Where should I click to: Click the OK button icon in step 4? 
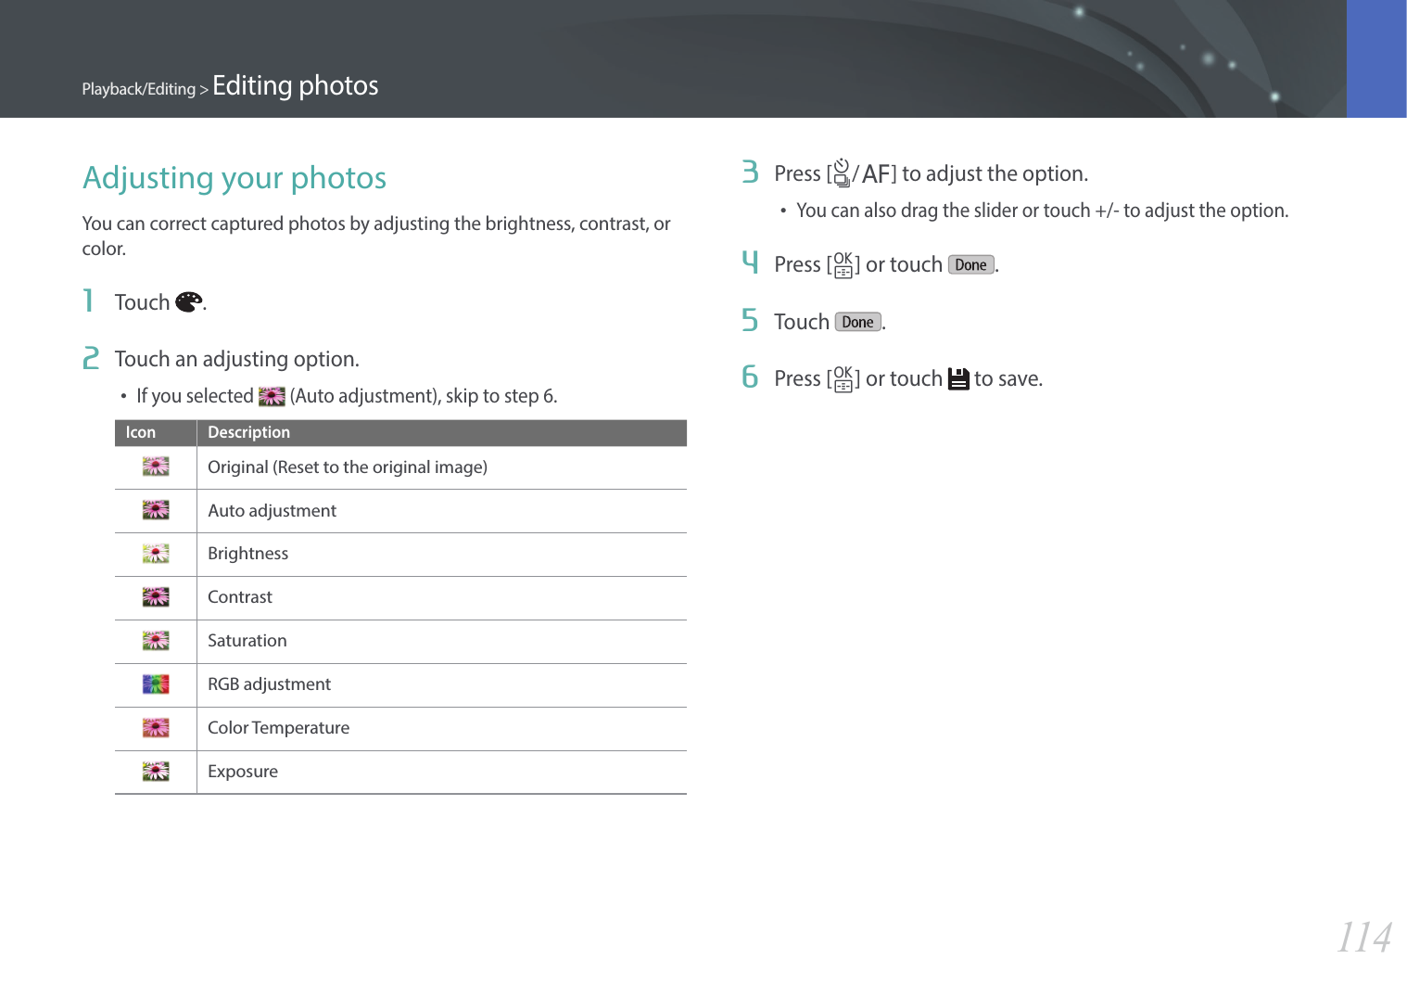coord(843,265)
